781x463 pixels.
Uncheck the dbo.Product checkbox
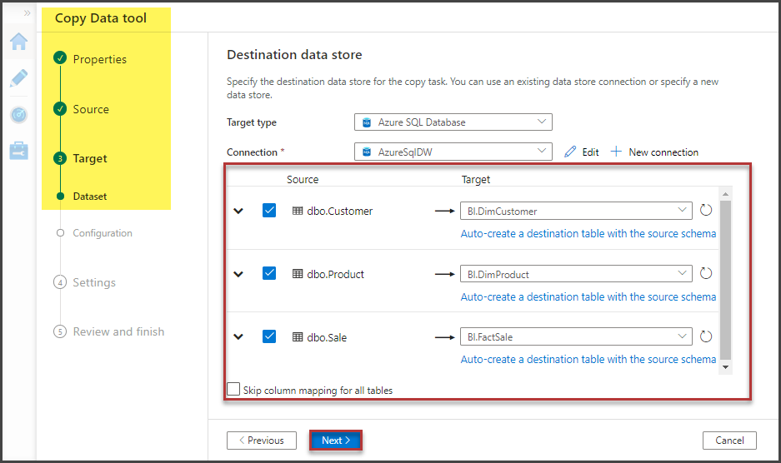269,273
